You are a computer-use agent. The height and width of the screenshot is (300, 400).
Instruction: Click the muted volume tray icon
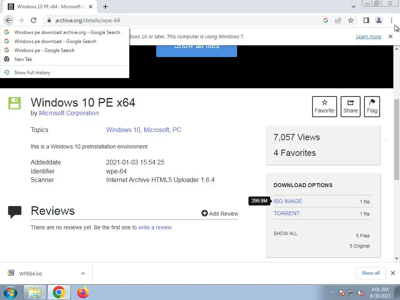click(x=361, y=293)
